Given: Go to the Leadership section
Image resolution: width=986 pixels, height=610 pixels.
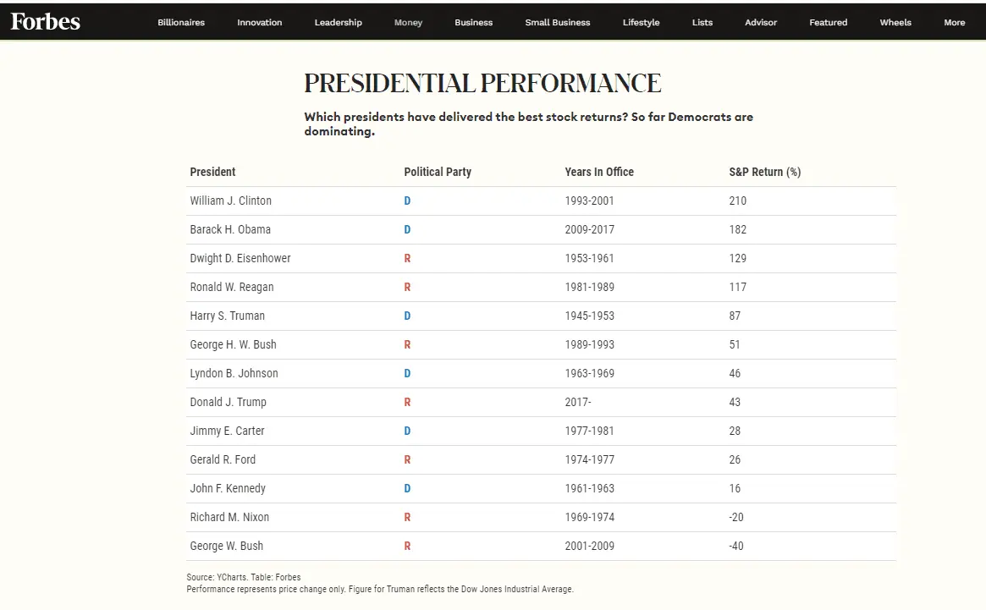Looking at the screenshot, I should click(339, 23).
